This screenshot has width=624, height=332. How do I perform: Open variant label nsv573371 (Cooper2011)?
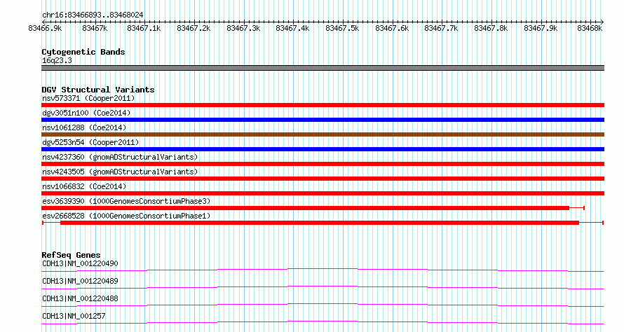click(88, 98)
